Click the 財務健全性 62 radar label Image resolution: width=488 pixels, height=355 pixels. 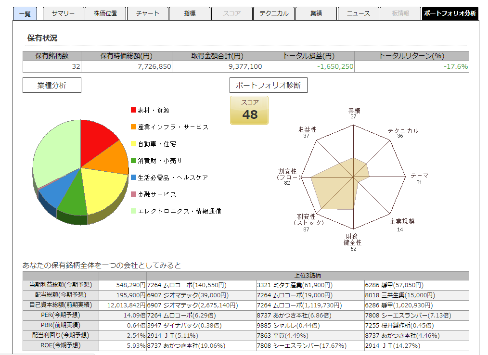pos(353,242)
